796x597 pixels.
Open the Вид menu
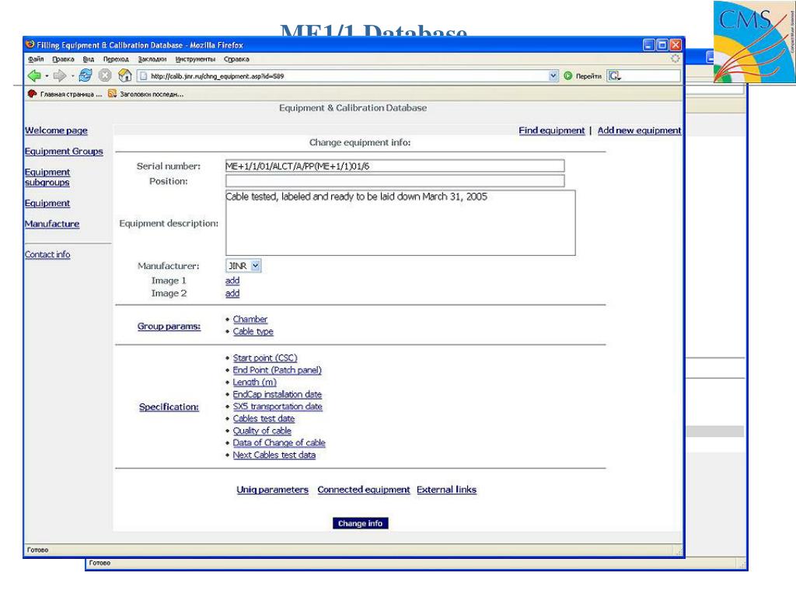click(x=89, y=59)
